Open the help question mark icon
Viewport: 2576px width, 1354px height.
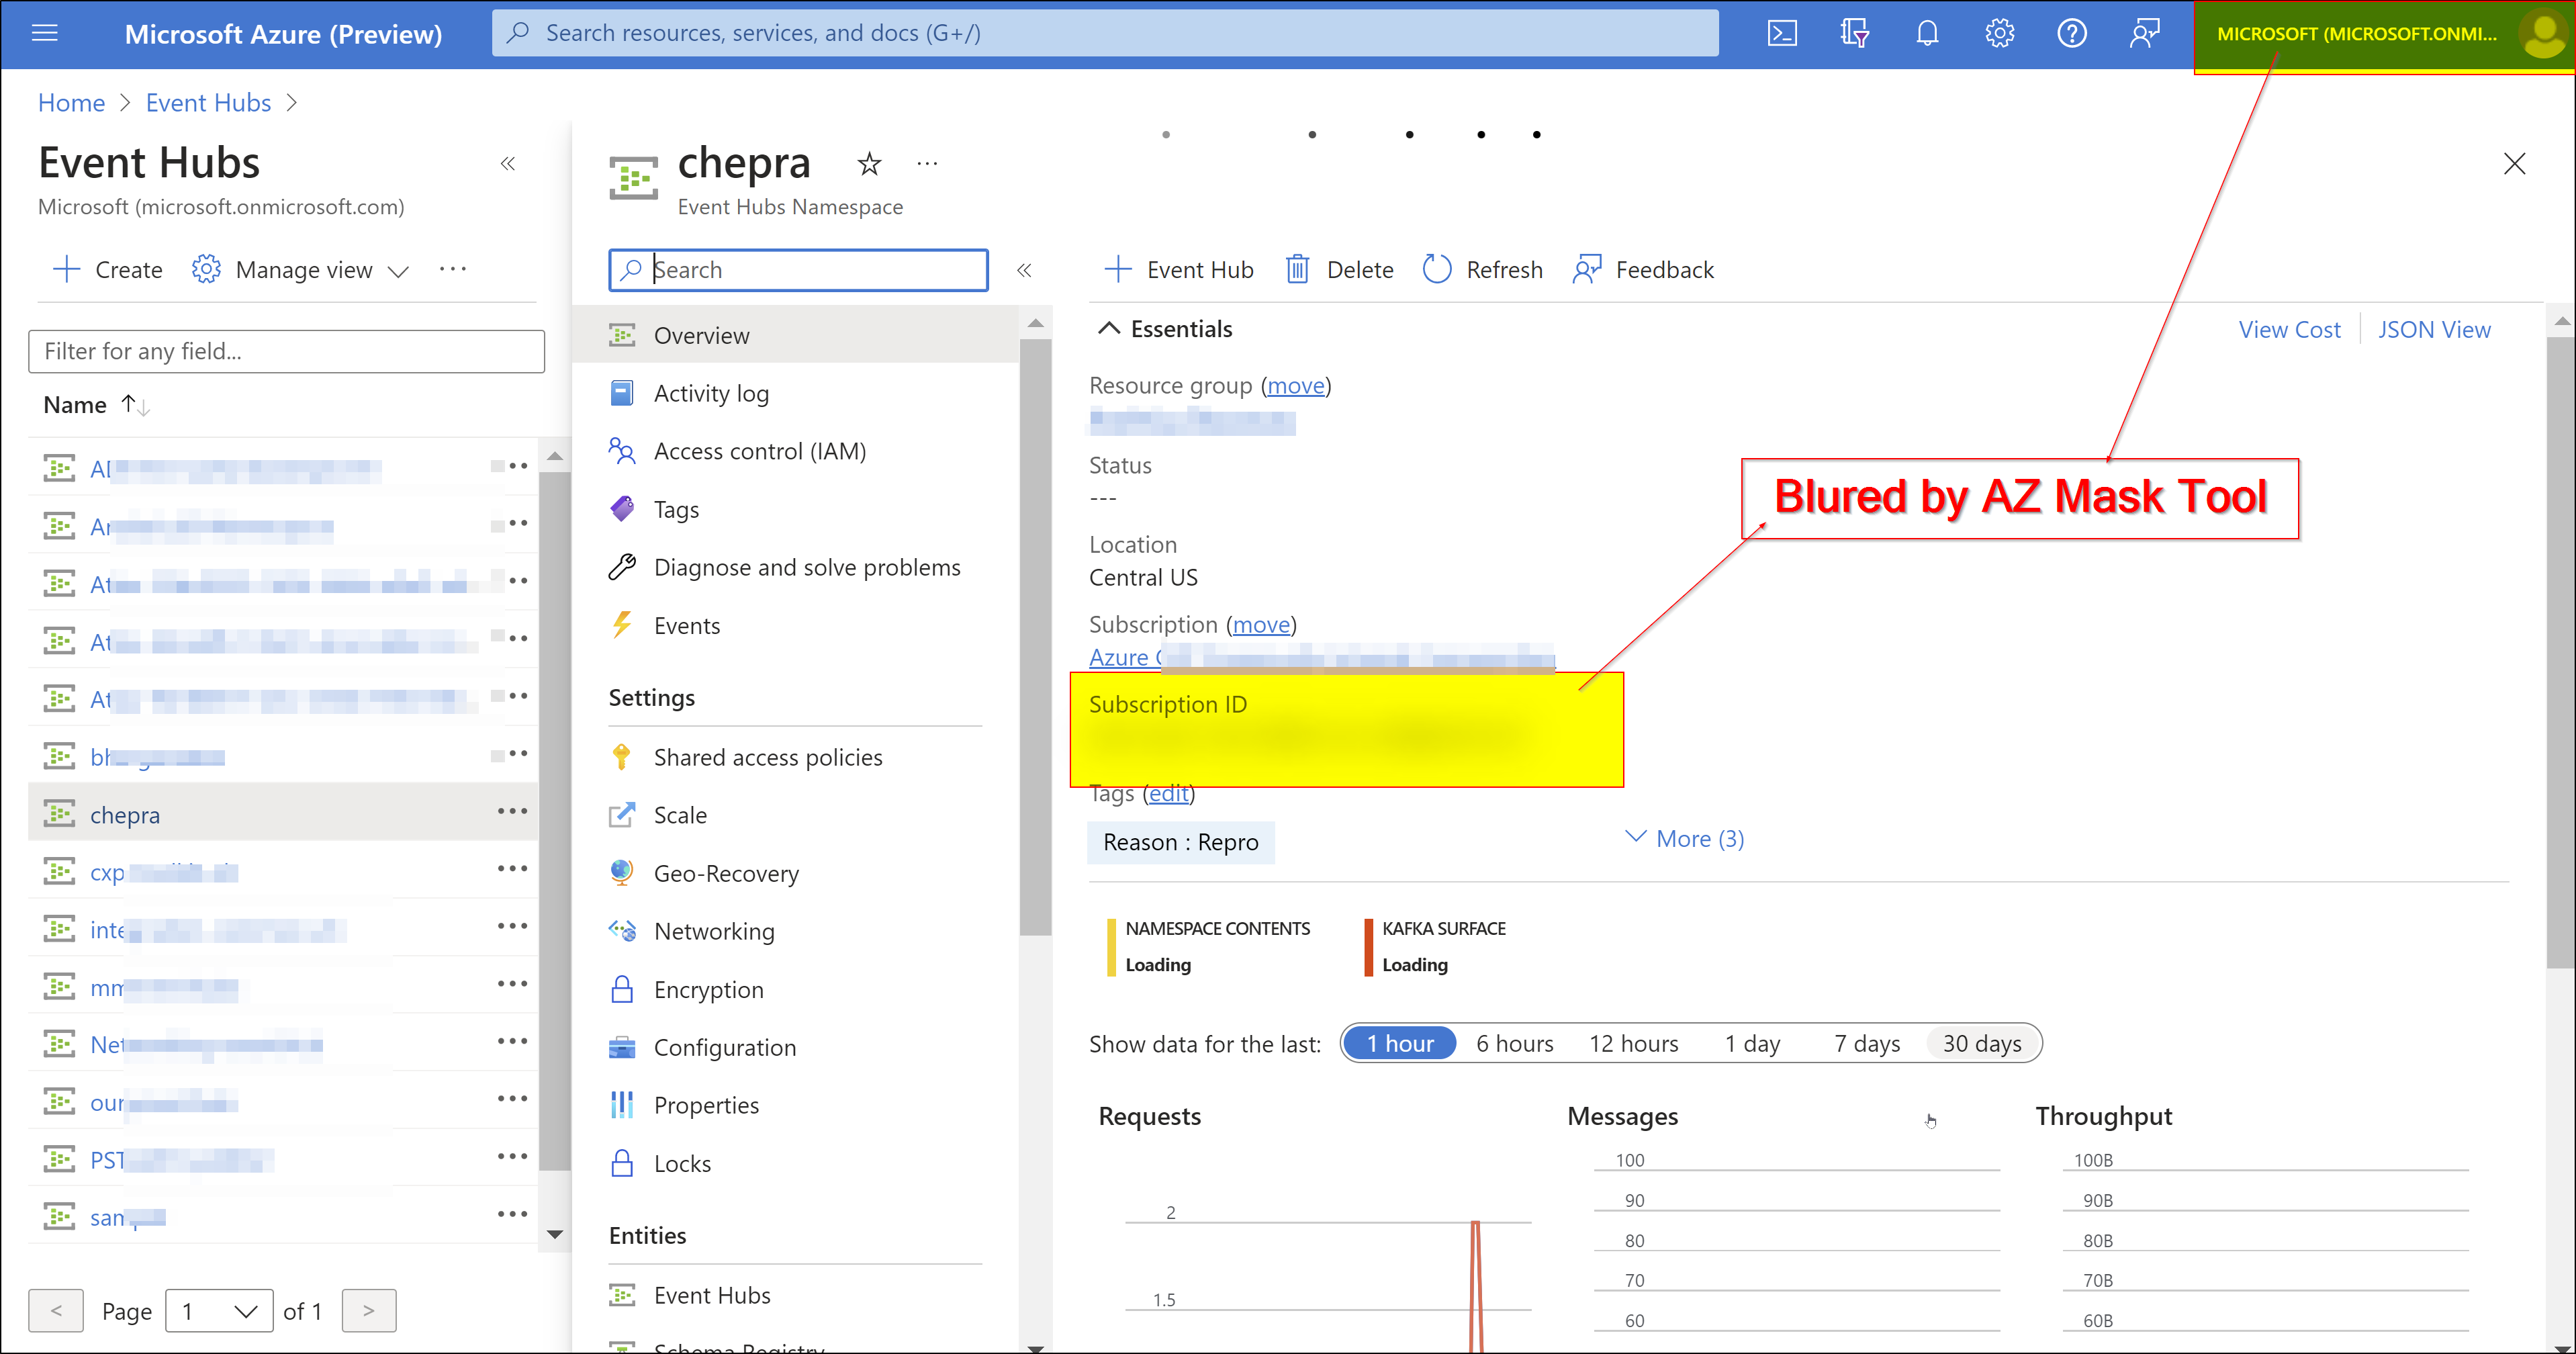click(2071, 33)
